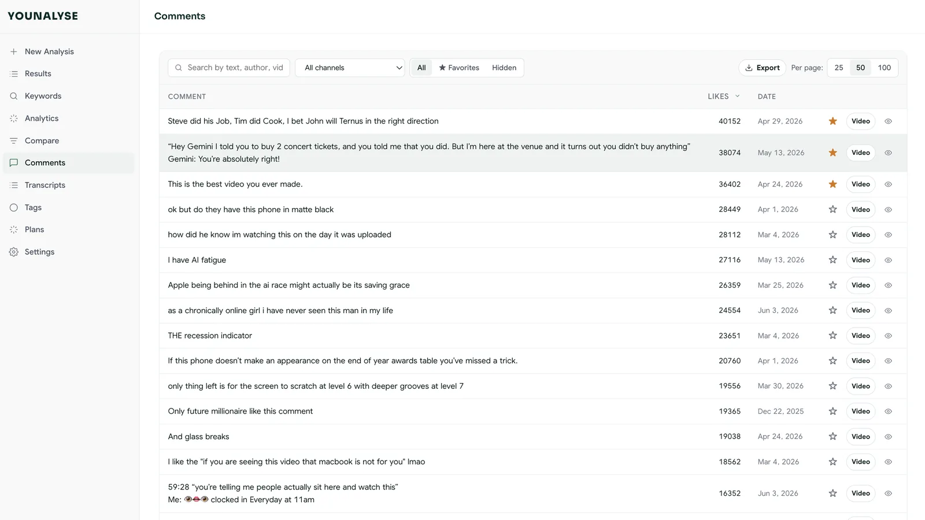Hide the "how did he know" comment
The width and height of the screenshot is (925, 520).
click(x=889, y=235)
